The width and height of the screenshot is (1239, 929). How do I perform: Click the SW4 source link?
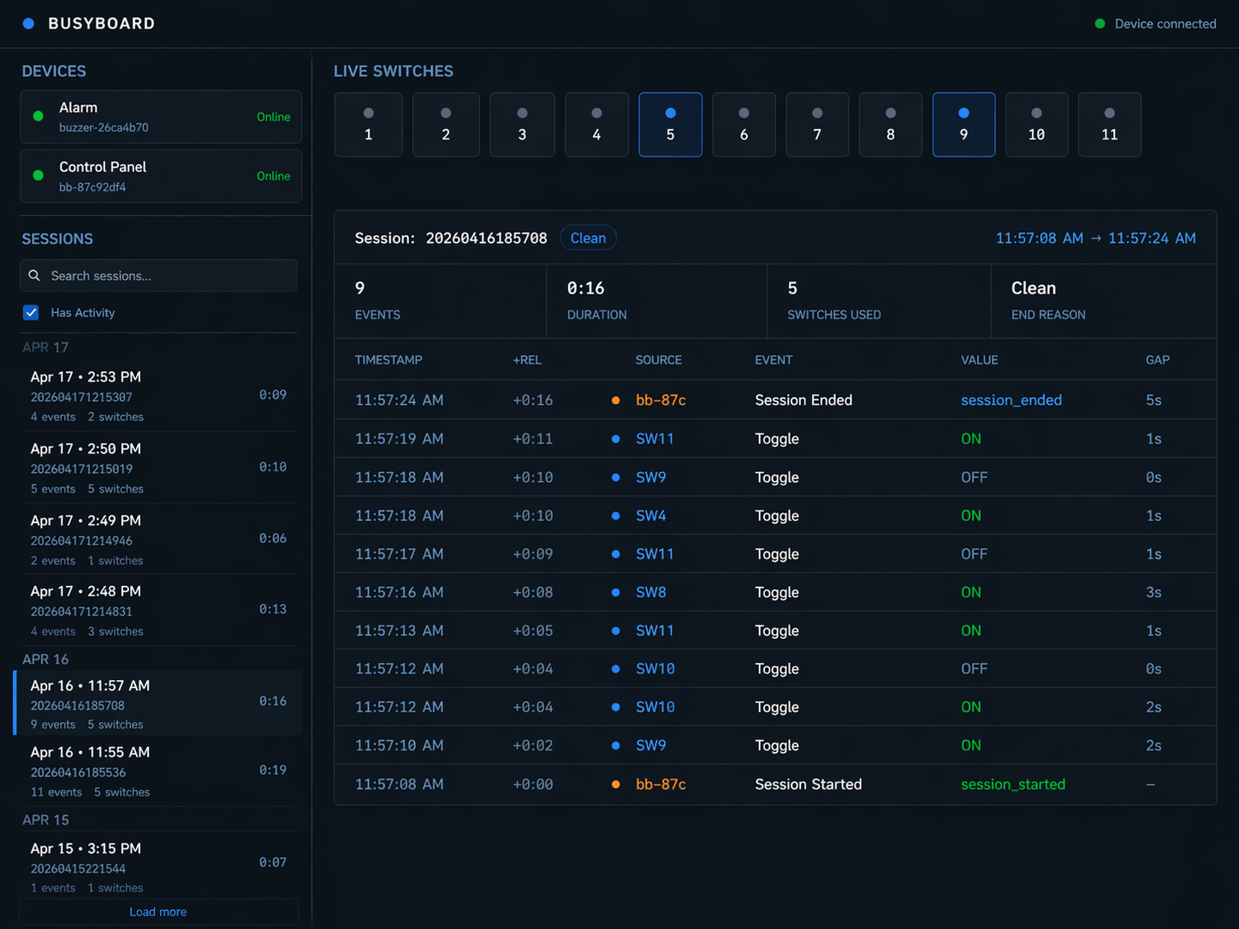point(651,516)
